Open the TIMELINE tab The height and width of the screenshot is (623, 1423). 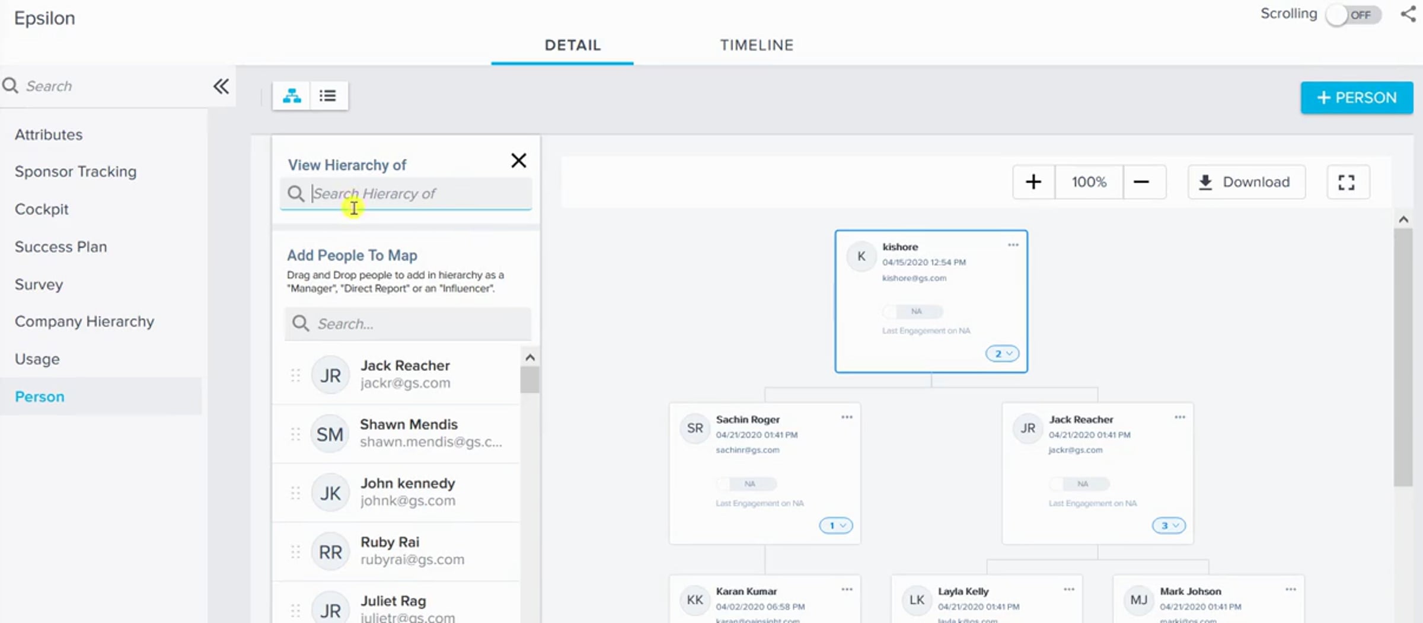[x=757, y=45]
